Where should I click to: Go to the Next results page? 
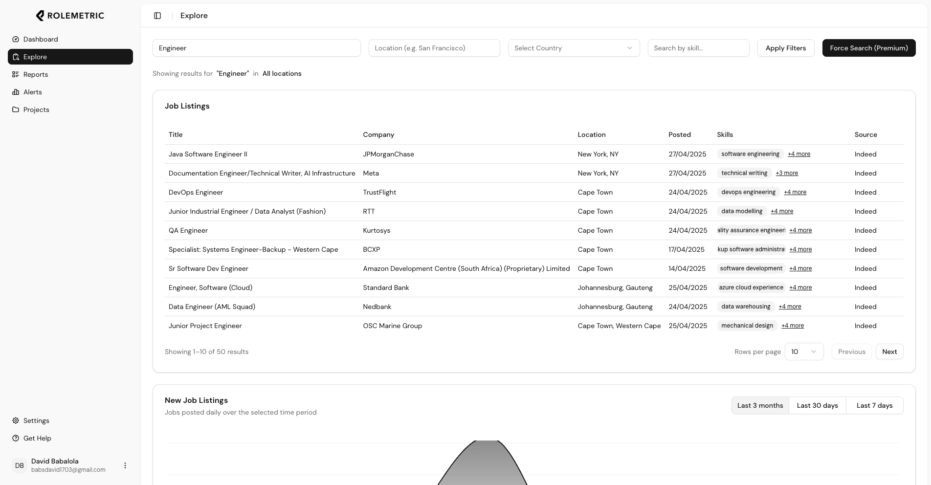click(889, 352)
